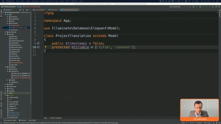
Task: Click the green inspection checkmark in editor corner
Action: pyautogui.click(x=218, y=12)
